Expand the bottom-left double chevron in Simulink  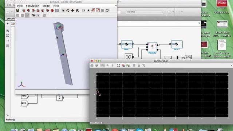(x=8, y=115)
